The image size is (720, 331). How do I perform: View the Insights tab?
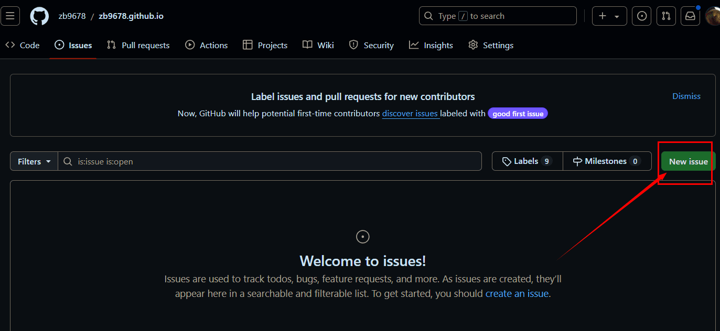431,46
